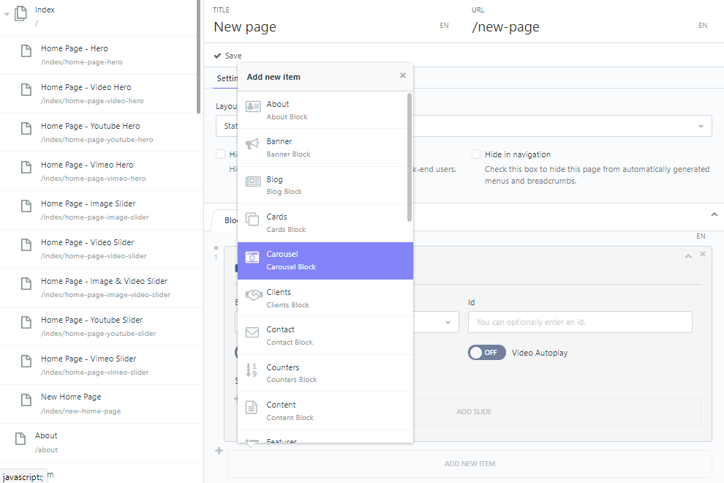
Task: Click the Banner megaphone icon
Action: [x=252, y=143]
